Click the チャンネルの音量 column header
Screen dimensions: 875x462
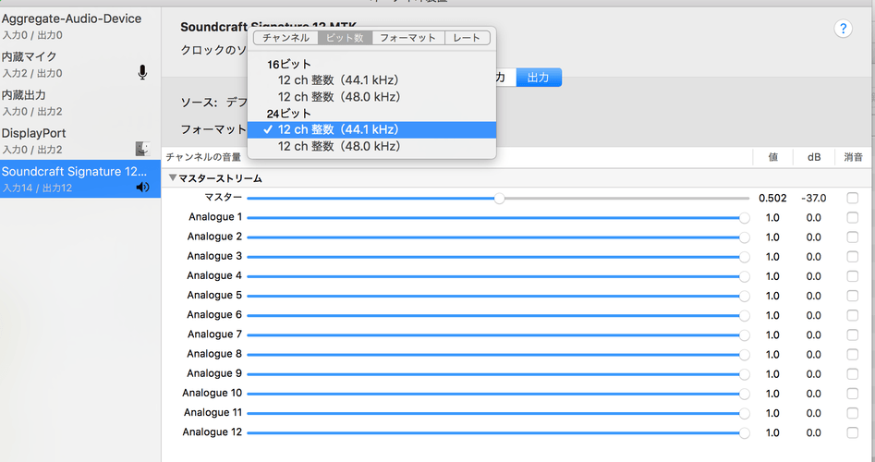pyautogui.click(x=203, y=157)
